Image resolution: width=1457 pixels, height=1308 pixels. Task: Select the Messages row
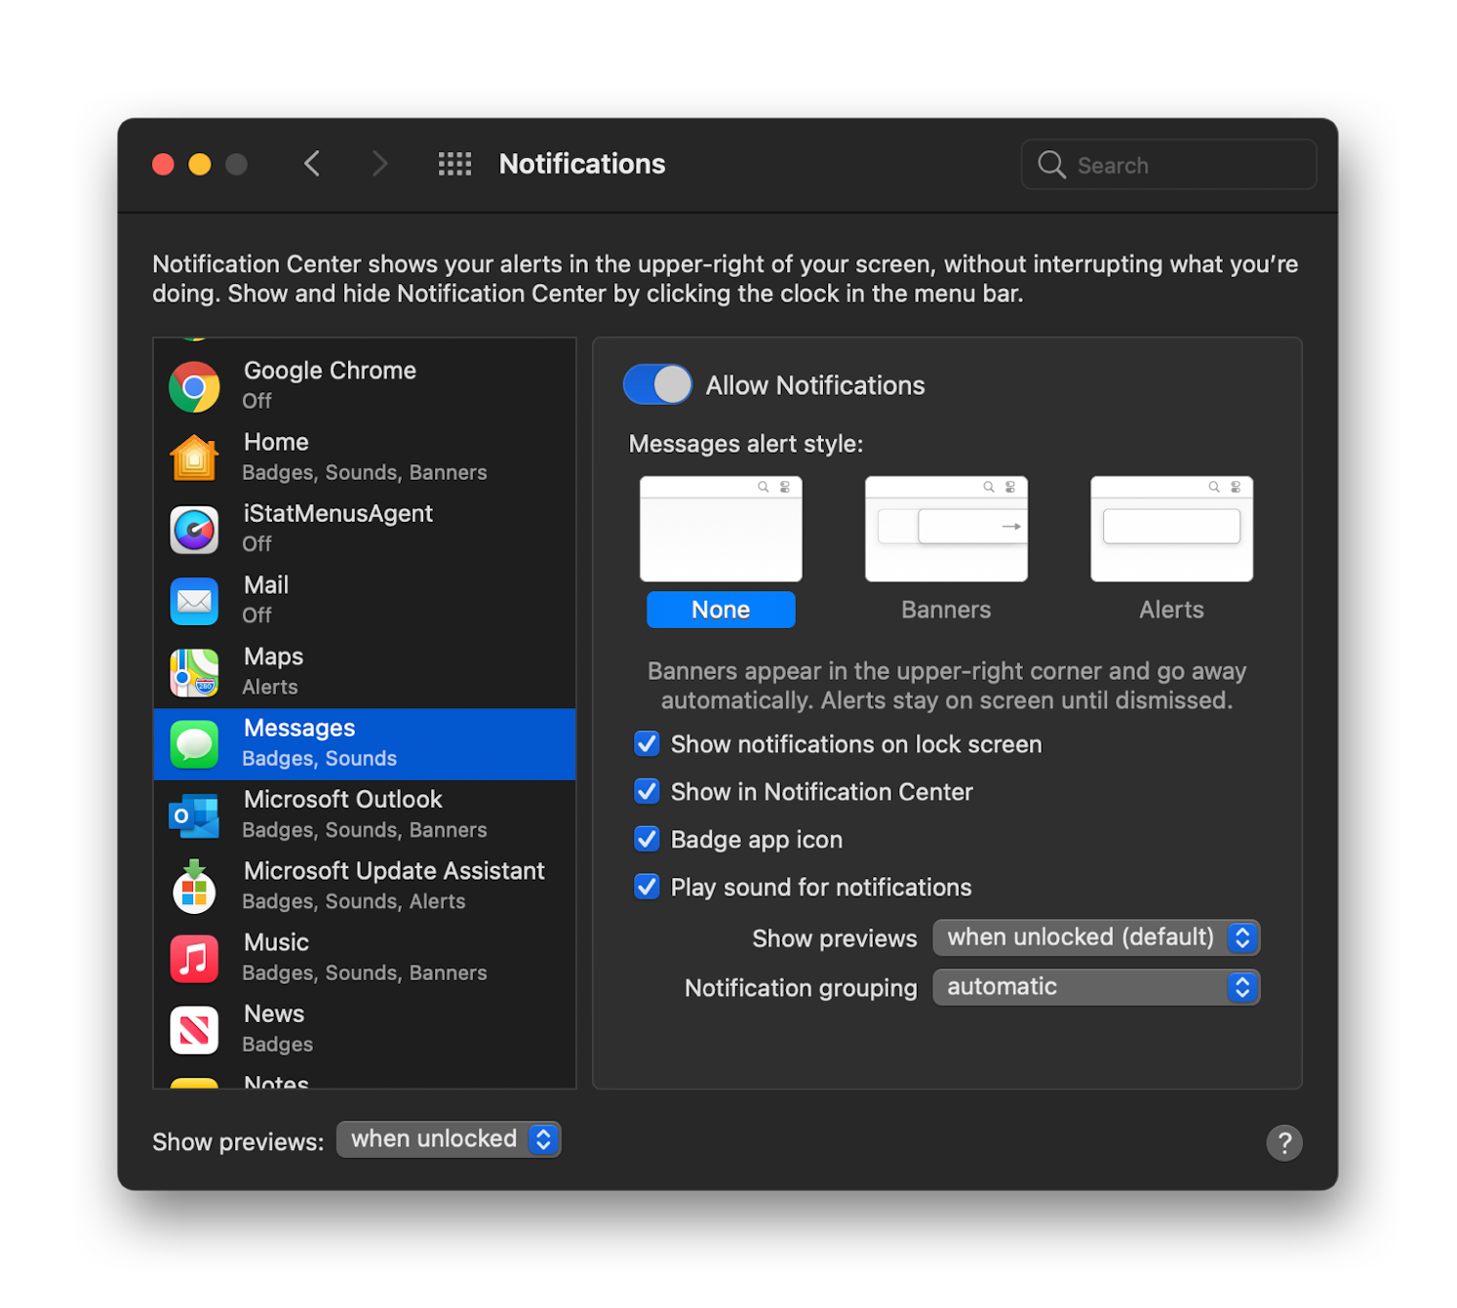pos(365,744)
